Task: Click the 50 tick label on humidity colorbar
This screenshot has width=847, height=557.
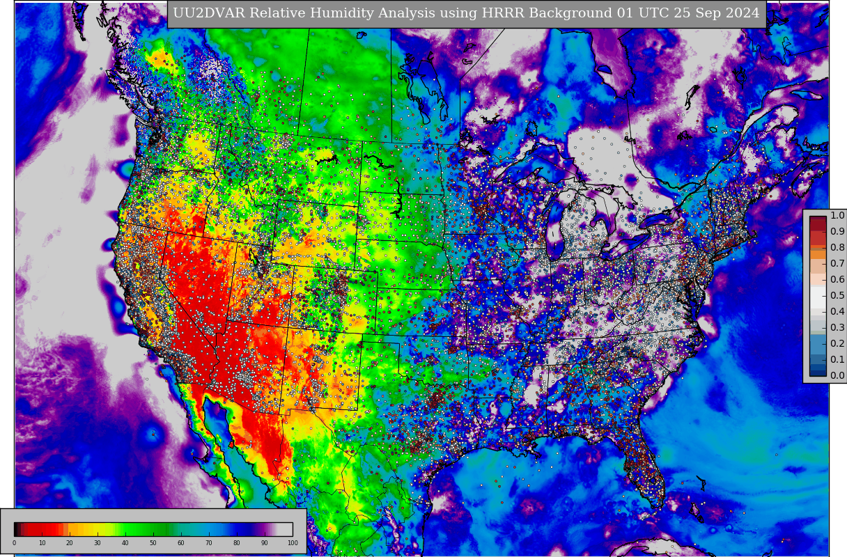Action: pos(153,543)
